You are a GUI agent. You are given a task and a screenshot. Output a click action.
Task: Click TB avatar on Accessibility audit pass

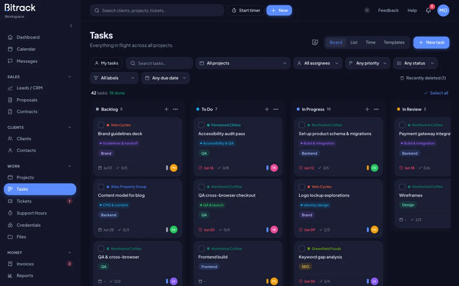coord(274,168)
